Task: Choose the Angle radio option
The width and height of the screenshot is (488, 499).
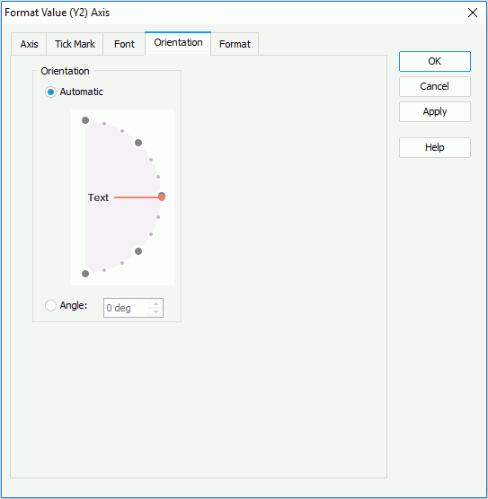Action: coord(50,305)
